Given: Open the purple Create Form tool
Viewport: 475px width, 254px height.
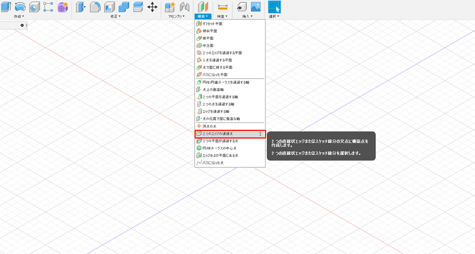Looking at the screenshot, I should click(x=63, y=7).
